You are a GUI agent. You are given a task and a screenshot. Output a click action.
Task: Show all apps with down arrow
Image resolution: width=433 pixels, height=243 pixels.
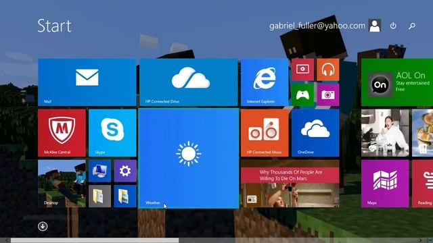tap(43, 227)
